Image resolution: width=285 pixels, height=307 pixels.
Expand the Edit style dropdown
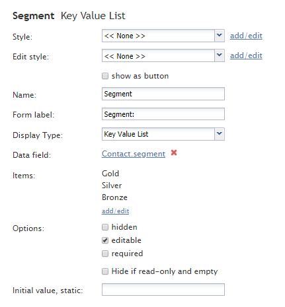tap(220, 55)
